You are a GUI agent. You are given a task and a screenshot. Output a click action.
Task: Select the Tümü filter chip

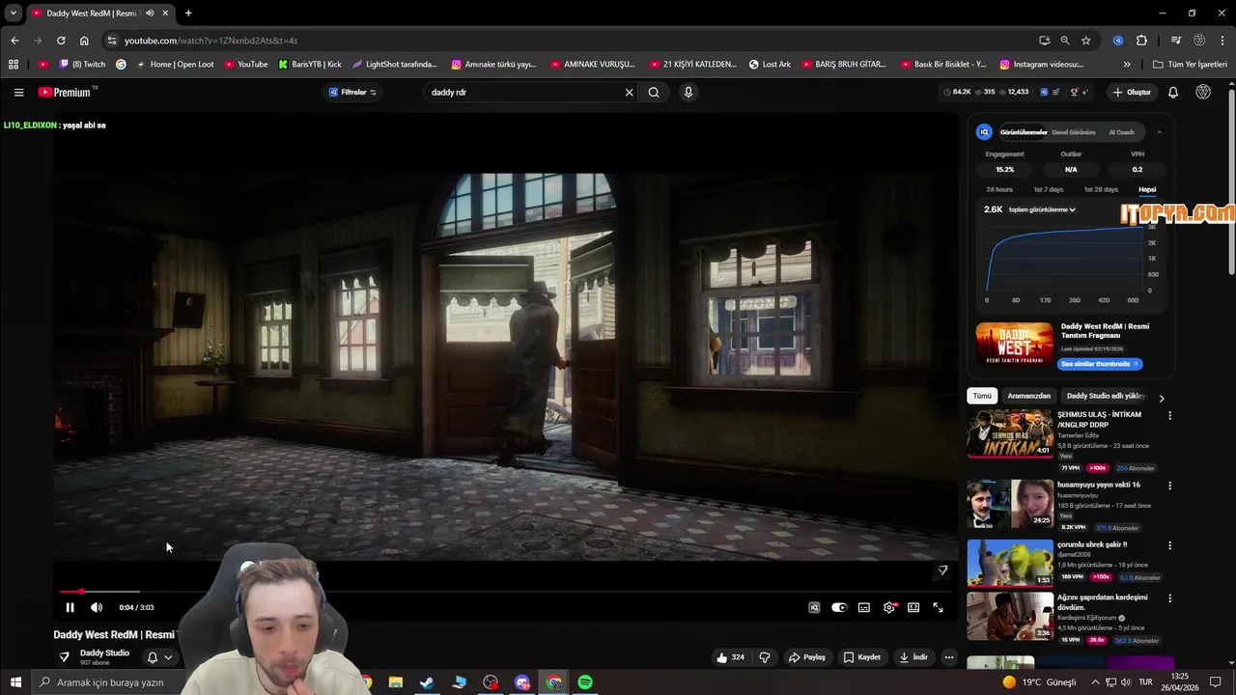pos(982,396)
